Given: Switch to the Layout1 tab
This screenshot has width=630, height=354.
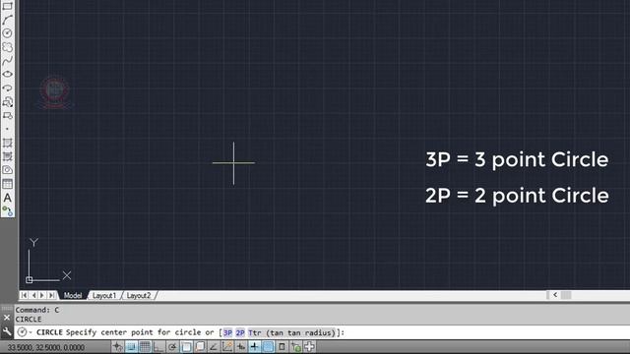Looking at the screenshot, I should coord(104,295).
